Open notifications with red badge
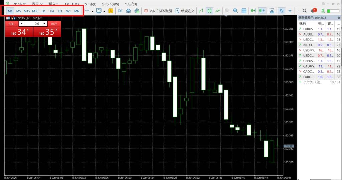The width and height of the screenshot is (342, 180). pyautogui.click(x=314, y=10)
